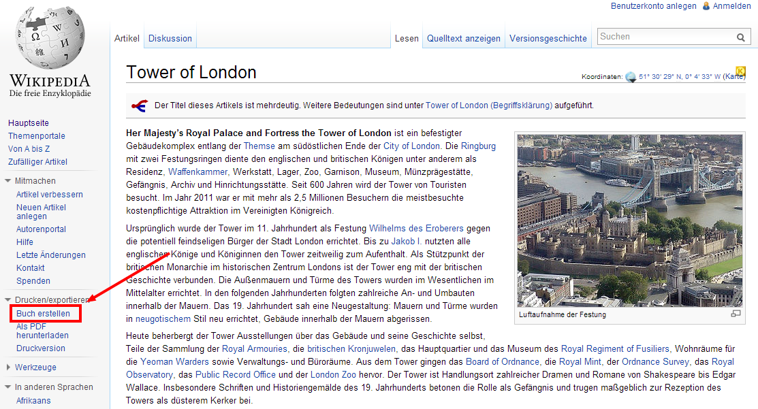Image resolution: width=758 pixels, height=409 pixels.
Task: Collapse the In anderen Sprachen section
Action: (8, 387)
